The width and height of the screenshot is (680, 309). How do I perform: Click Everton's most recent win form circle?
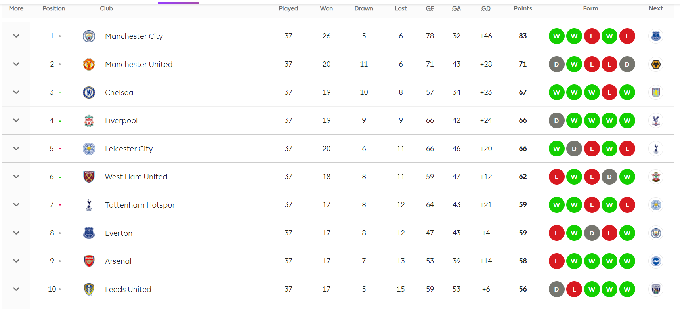(x=627, y=233)
